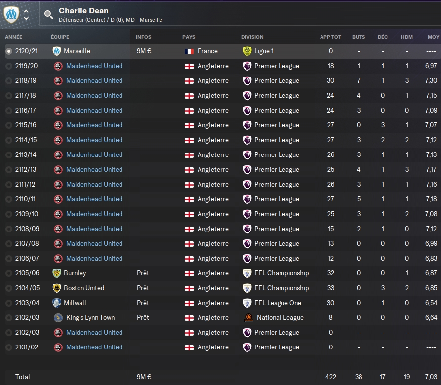441x385 pixels.
Task: Click the up chevron beside club badge
Action: point(26,10)
